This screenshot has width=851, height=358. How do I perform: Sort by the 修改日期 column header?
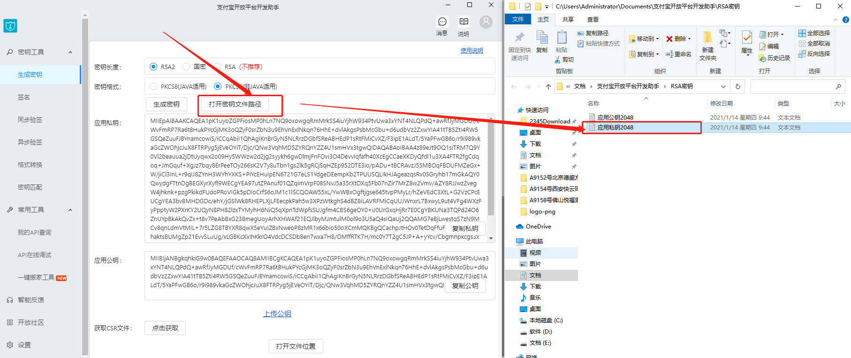coord(722,104)
